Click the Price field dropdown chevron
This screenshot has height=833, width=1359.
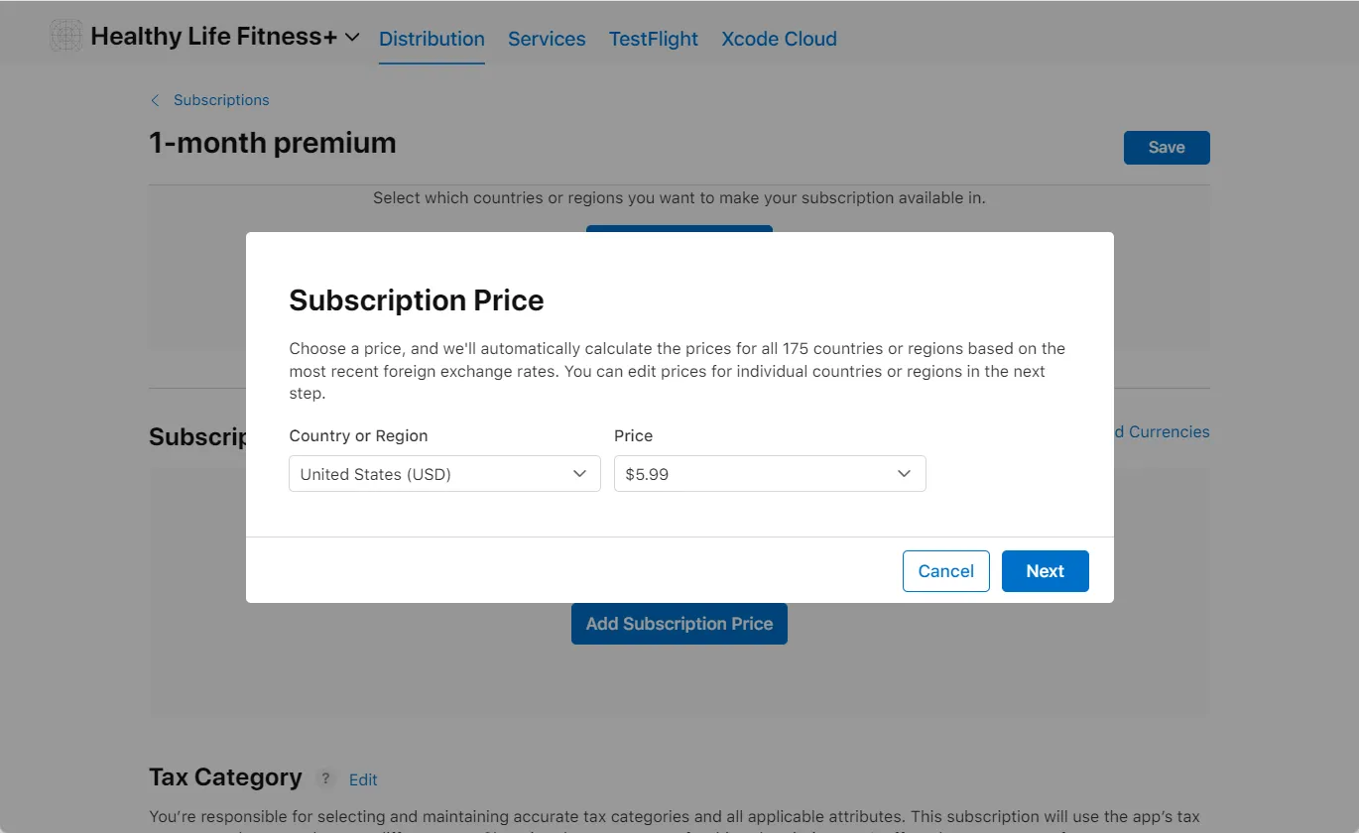click(x=904, y=474)
